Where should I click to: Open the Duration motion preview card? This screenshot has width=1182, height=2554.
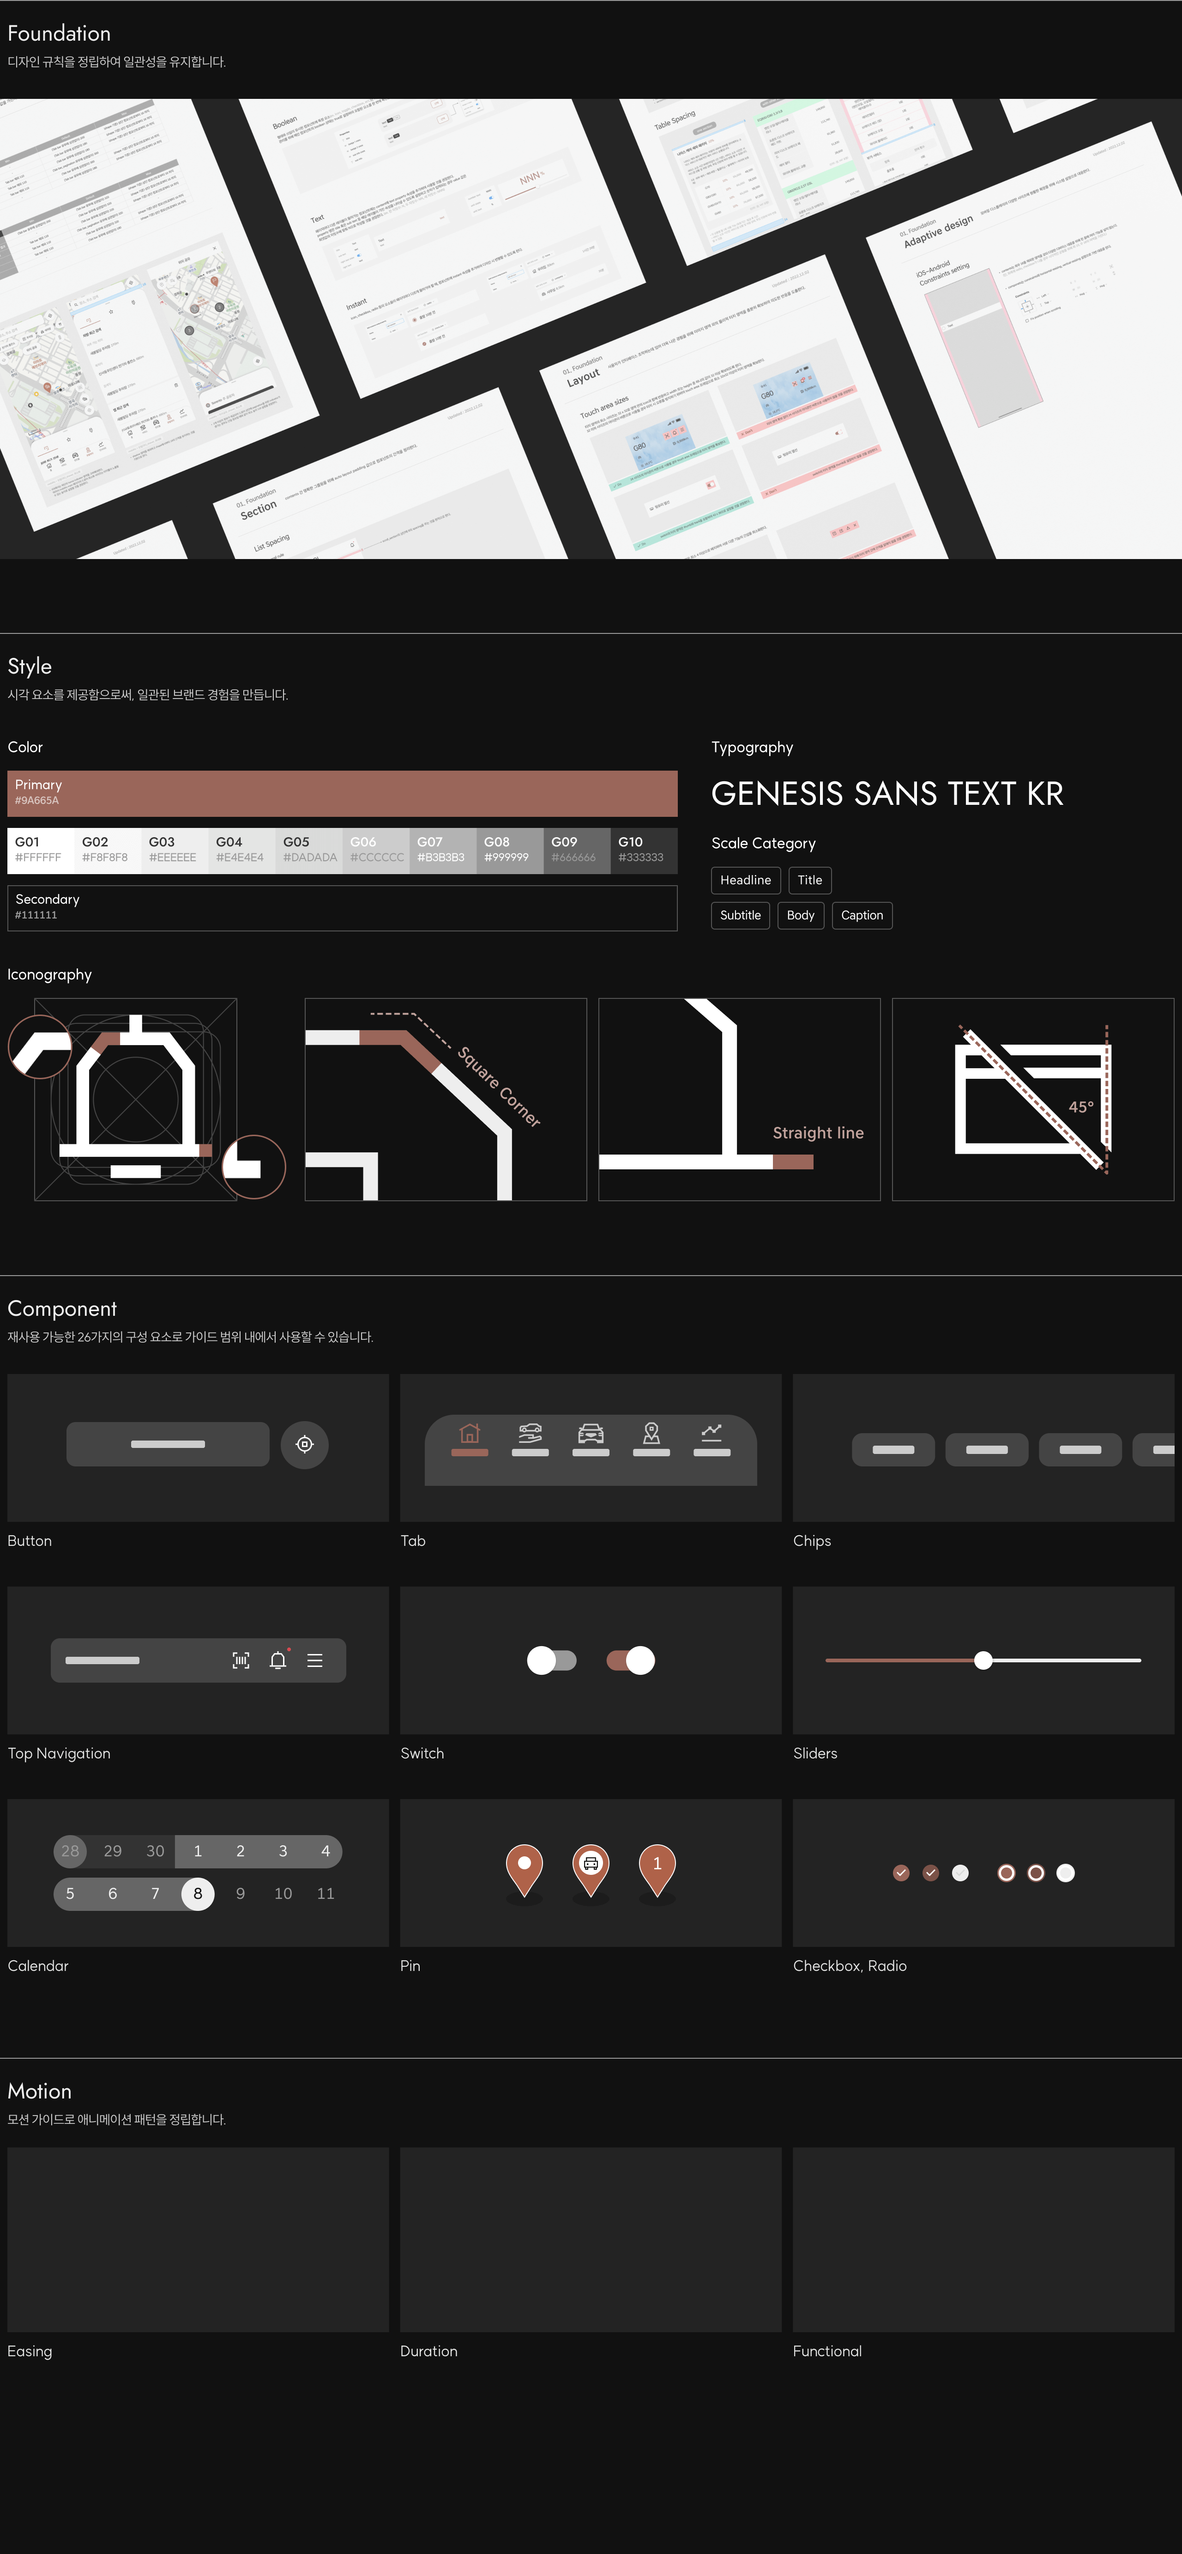pos(591,2240)
